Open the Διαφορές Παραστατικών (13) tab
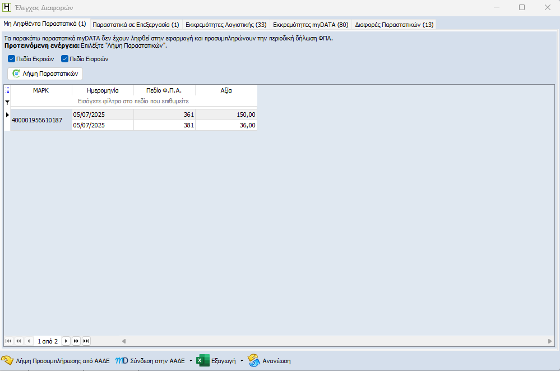 click(394, 25)
